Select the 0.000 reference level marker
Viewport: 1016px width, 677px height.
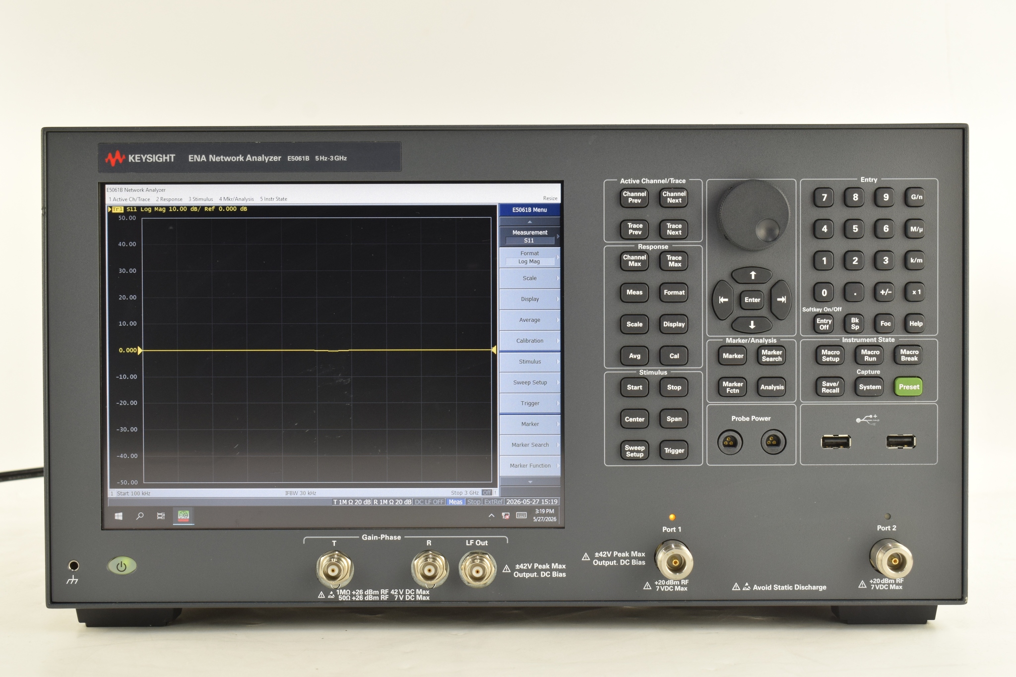tap(130, 350)
